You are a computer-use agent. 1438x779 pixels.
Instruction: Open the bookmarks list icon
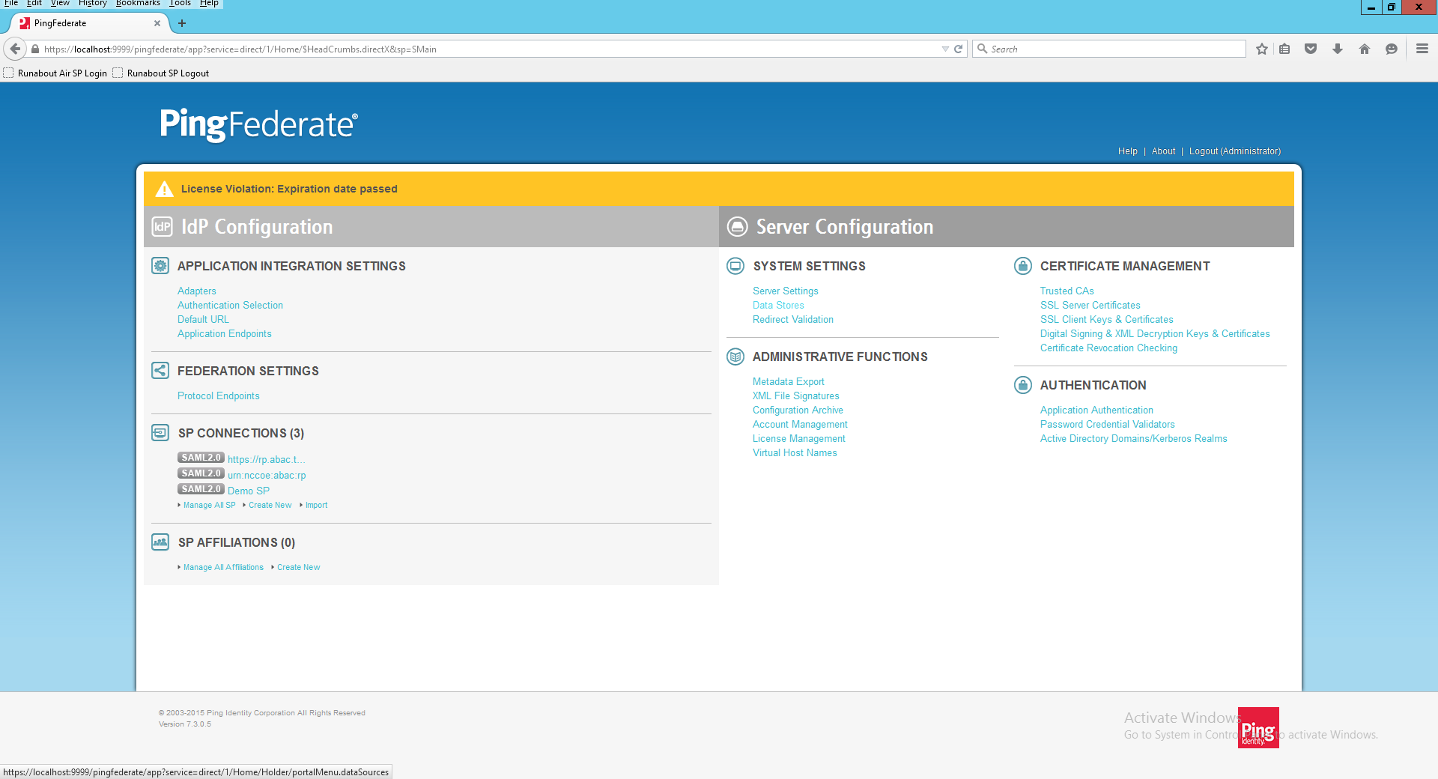1284,49
